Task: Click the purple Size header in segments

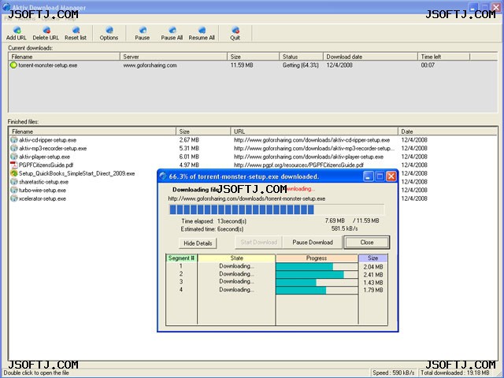Action: coord(372,258)
